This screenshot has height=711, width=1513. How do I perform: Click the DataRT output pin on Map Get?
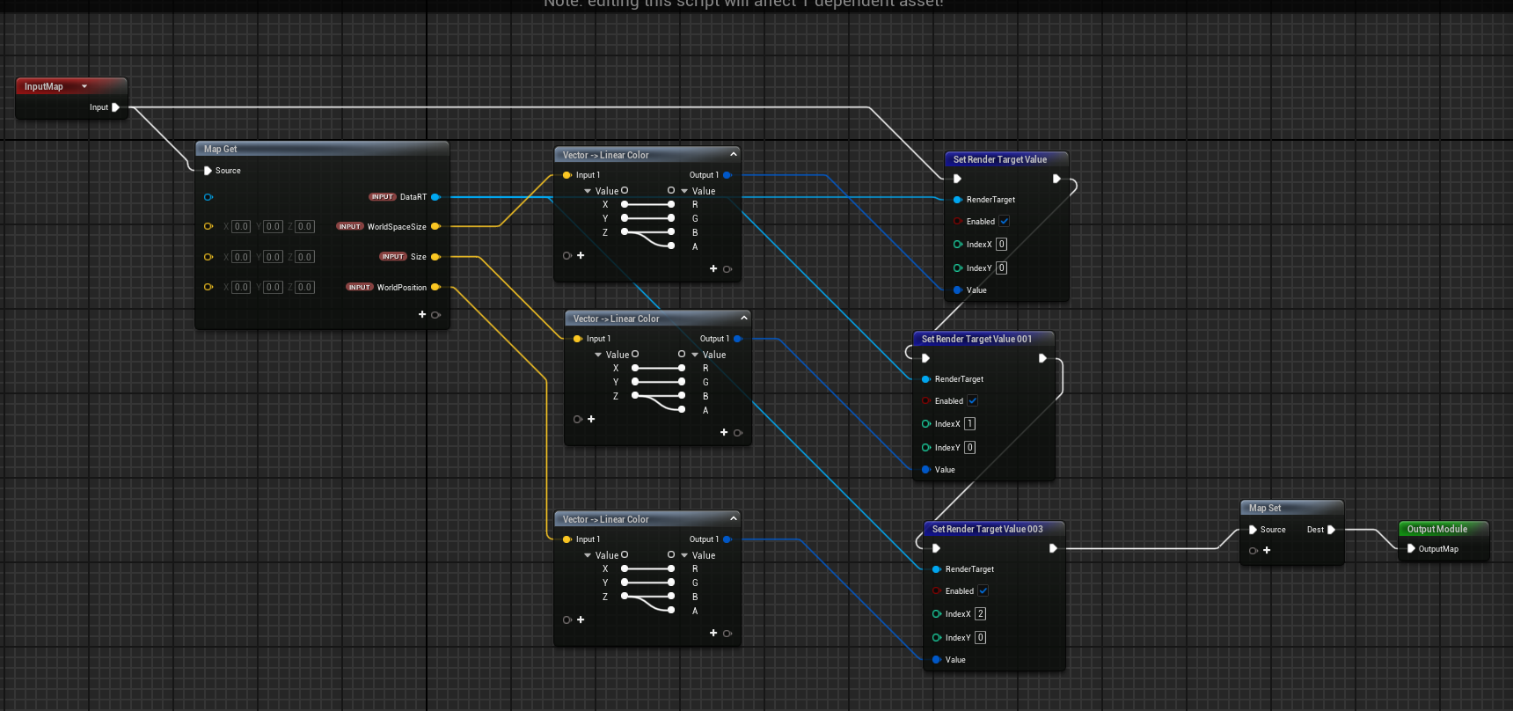pyautogui.click(x=435, y=197)
